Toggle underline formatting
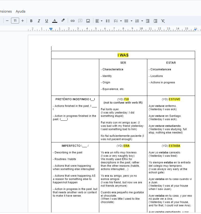The width and height of the screenshot is (201, 214). click(x=47, y=21)
